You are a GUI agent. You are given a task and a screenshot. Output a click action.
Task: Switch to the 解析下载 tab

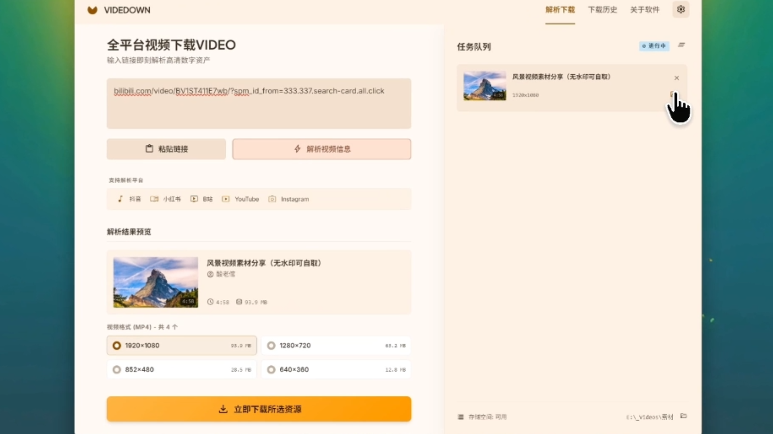click(560, 10)
